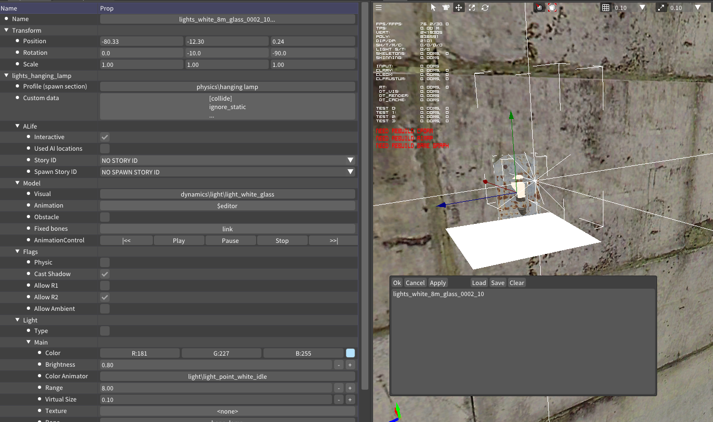Increase Brightness with the plus button
This screenshot has height=422, width=713.
pos(349,365)
